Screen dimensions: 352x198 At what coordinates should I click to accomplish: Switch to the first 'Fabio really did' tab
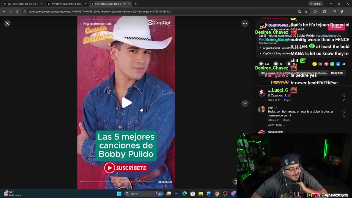click(23, 4)
